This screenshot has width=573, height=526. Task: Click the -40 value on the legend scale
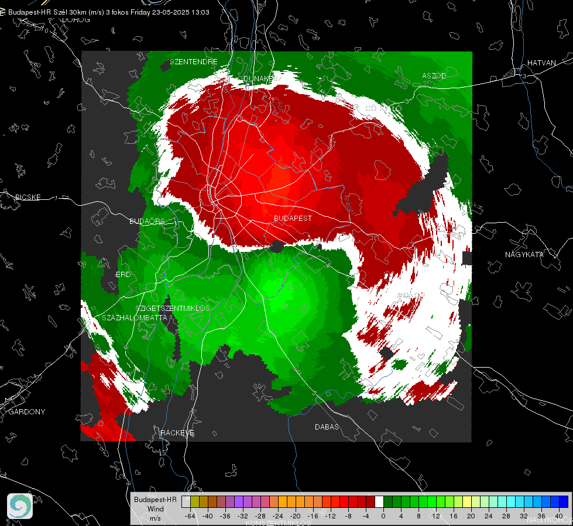[207, 516]
